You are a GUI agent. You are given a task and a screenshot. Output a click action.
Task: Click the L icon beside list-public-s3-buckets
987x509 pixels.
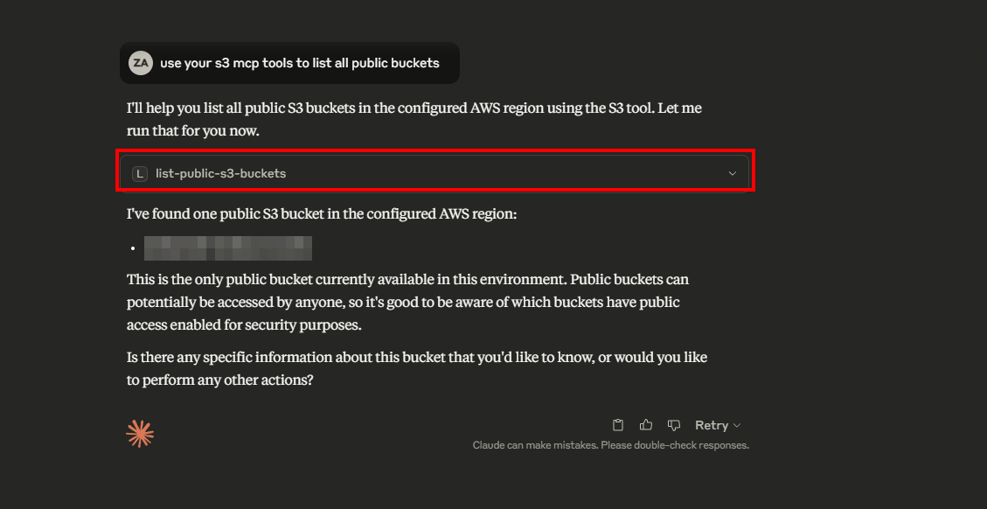coord(139,174)
